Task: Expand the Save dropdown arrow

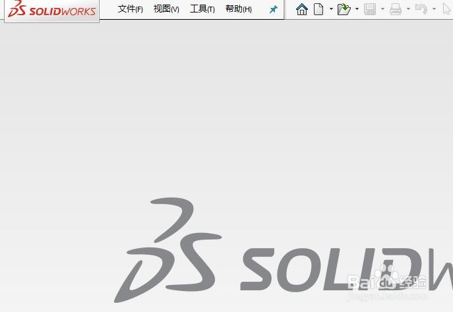Action: [x=383, y=9]
